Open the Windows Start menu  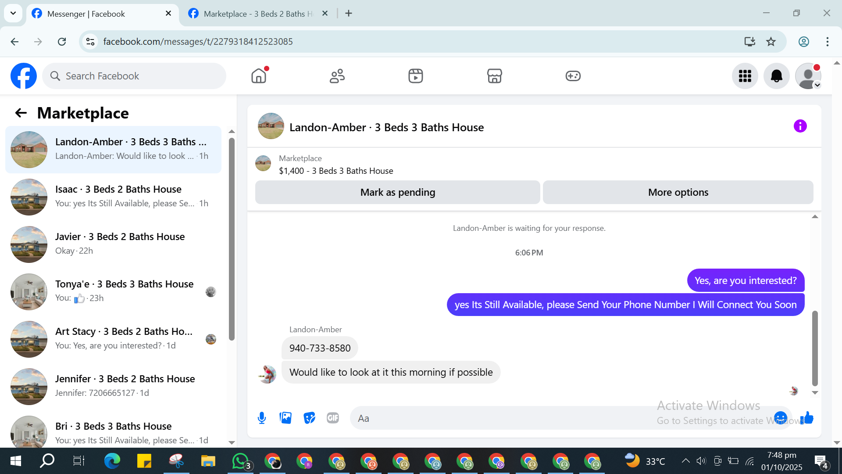16,461
